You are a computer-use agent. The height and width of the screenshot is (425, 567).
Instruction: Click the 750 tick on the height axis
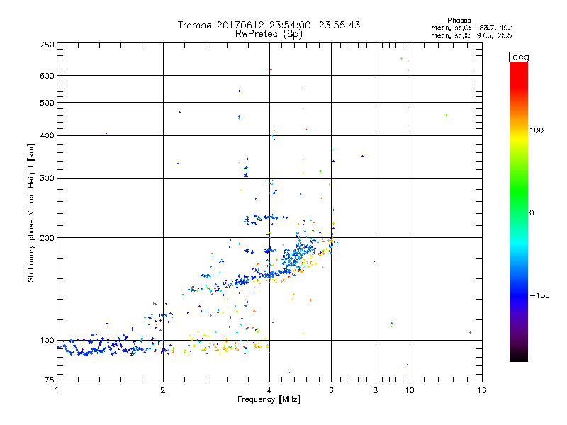(47, 45)
